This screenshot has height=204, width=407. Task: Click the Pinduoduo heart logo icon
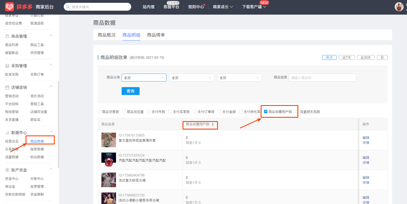pyautogui.click(x=10, y=7)
